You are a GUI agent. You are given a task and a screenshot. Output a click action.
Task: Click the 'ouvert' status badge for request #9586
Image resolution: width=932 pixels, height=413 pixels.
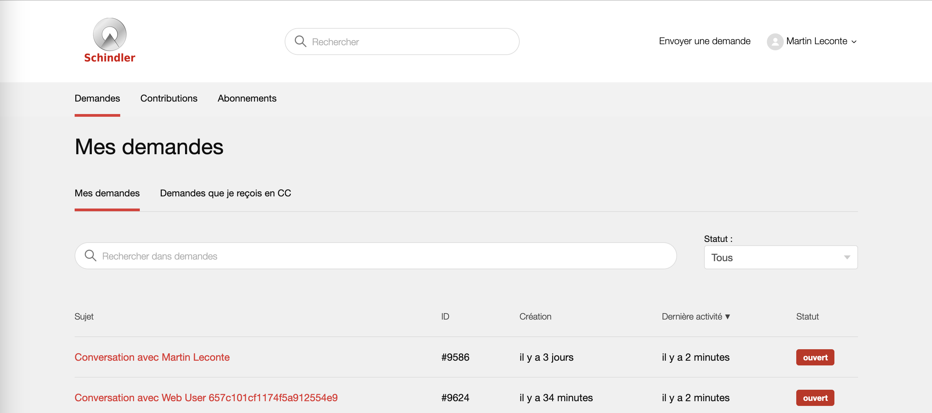click(x=815, y=357)
